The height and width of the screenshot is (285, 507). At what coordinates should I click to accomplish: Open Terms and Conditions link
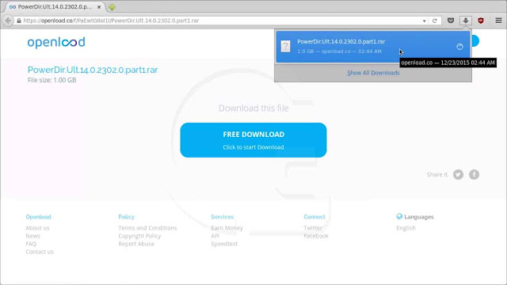(x=148, y=228)
